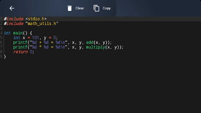Image resolution: width=201 pixels, height=113 pixels.
Task: Click the number 101 in the code
Action: click(34, 38)
